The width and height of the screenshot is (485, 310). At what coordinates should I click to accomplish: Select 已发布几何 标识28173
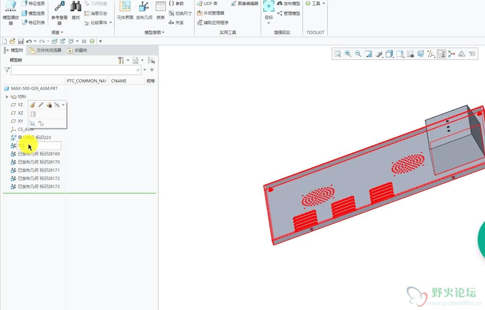click(35, 186)
